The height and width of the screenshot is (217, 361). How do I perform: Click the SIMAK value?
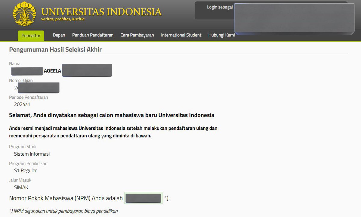coord(21,187)
